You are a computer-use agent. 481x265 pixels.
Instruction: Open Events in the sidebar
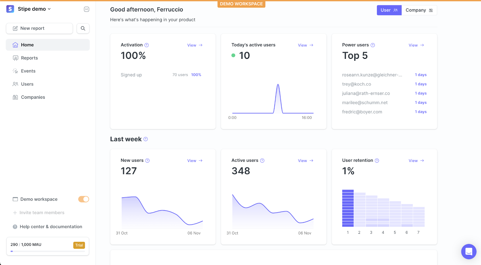click(x=48, y=71)
